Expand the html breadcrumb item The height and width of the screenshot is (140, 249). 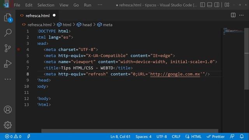(x=67, y=25)
